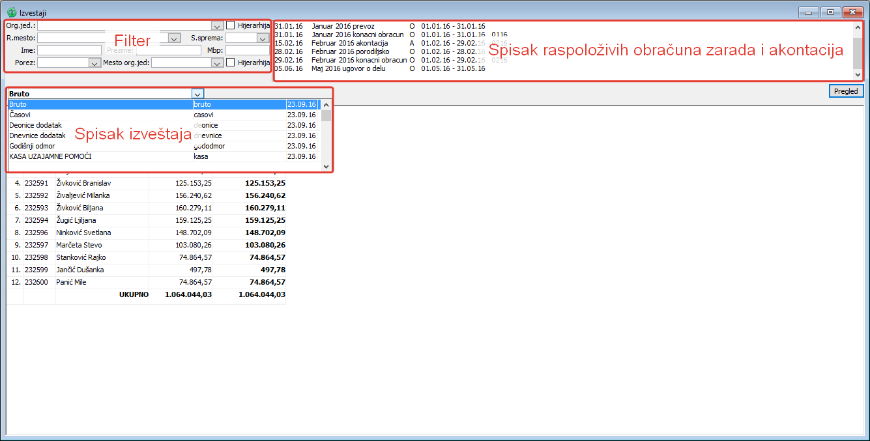The image size is (870, 441).
Task: Select Februar 2016 akontacija calculation row
Action: tap(358, 43)
